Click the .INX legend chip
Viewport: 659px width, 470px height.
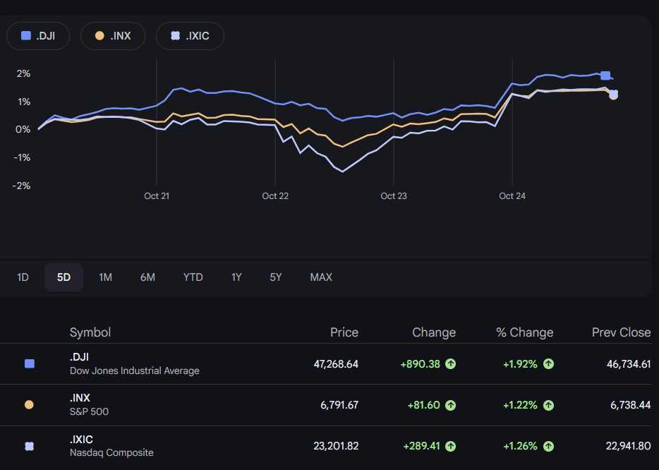pyautogui.click(x=113, y=36)
